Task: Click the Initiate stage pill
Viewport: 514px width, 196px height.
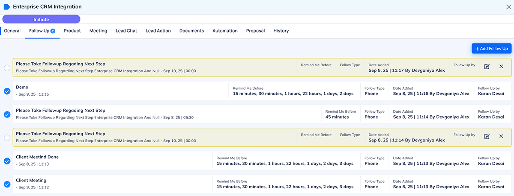Action: [41, 19]
